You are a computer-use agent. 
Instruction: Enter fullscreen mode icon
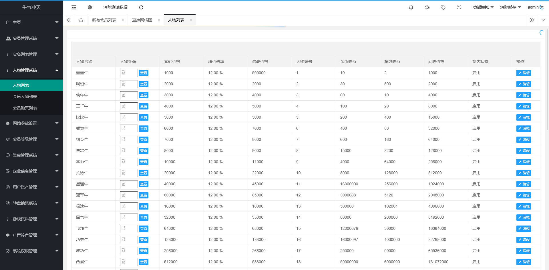tap(459, 7)
